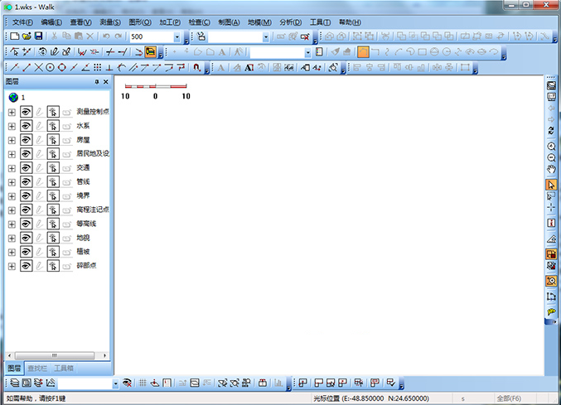
Task: Toggle visibility of the 管线 layer
Action: click(27, 182)
